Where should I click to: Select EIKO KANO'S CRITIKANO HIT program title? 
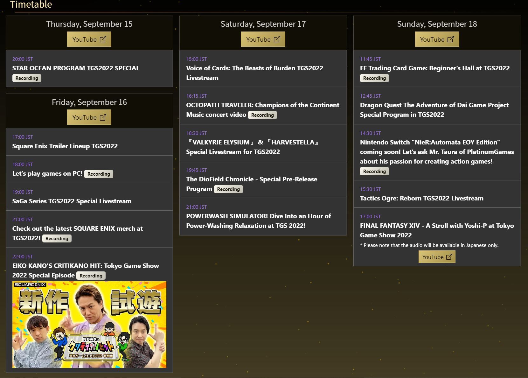click(x=86, y=270)
